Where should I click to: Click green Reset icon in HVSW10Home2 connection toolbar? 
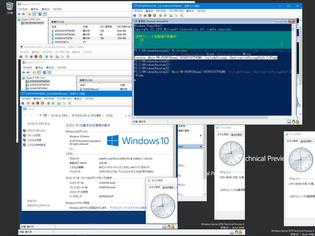(53, 103)
